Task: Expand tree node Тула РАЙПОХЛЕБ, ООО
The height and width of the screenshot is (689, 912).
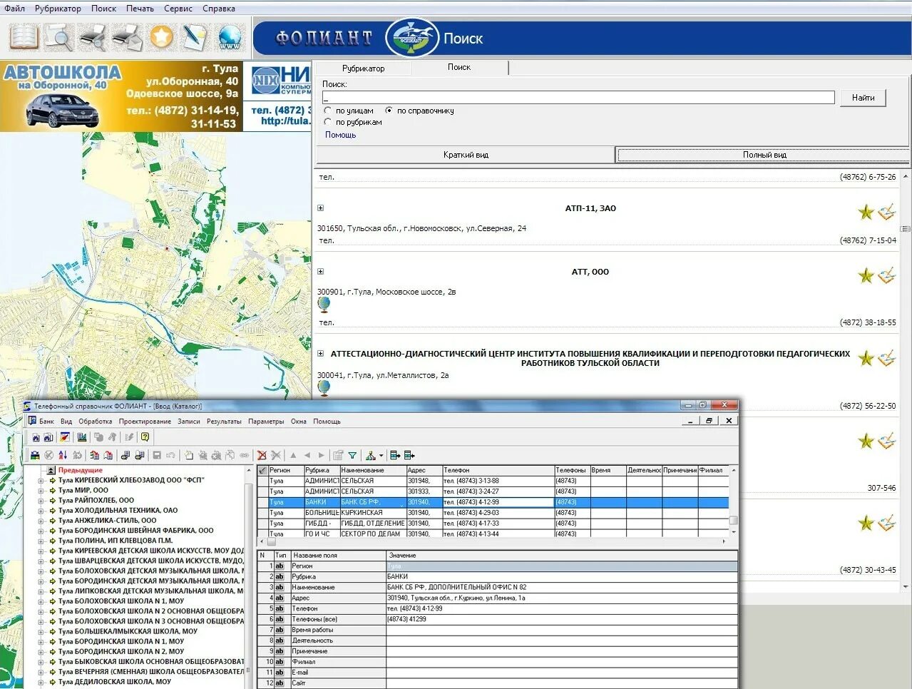Action: (41, 501)
